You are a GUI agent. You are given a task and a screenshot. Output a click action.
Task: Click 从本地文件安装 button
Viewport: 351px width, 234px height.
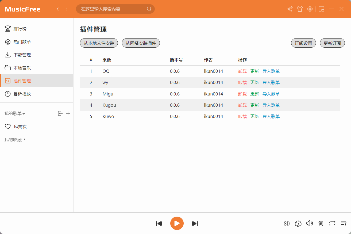tap(99, 43)
